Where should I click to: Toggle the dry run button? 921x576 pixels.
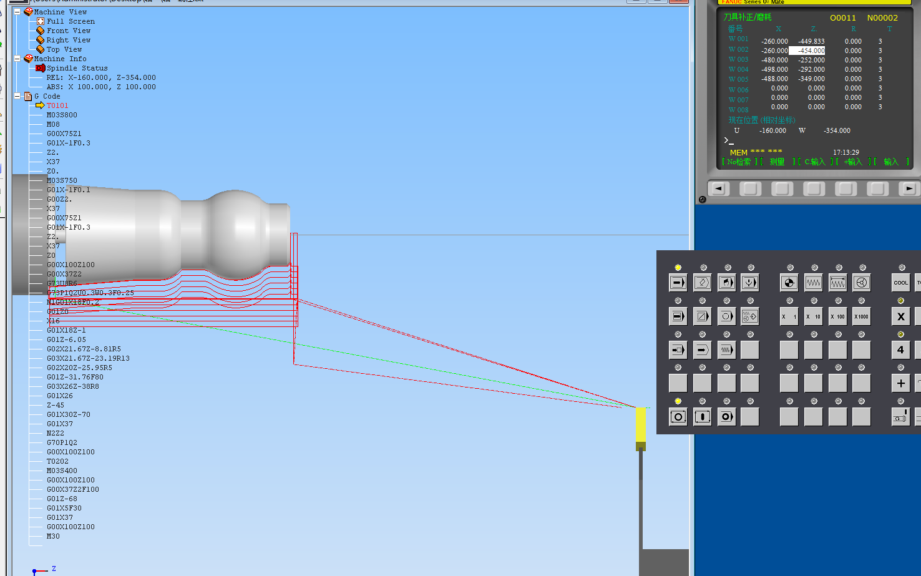(726, 350)
